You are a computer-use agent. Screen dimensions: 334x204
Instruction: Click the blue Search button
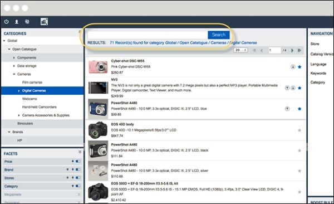(219, 35)
